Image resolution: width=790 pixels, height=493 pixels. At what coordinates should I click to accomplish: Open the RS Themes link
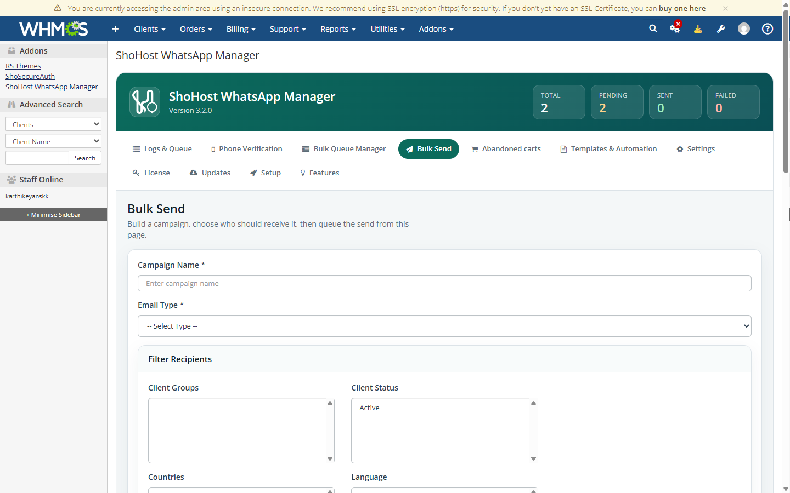point(23,66)
